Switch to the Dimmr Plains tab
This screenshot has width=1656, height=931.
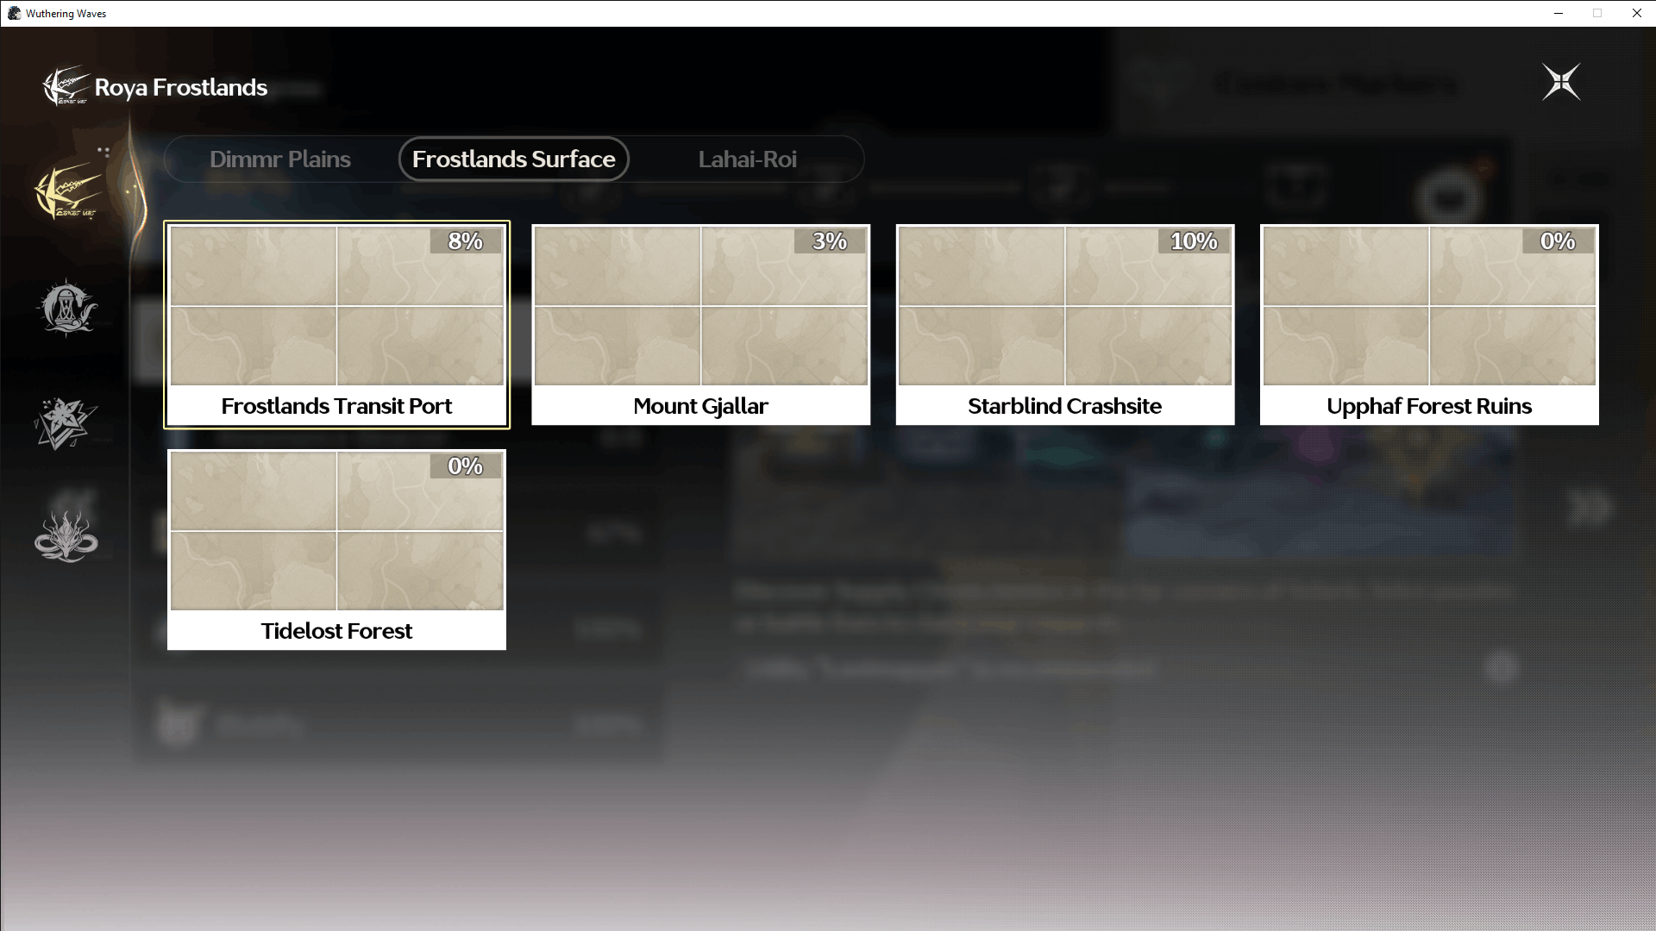click(x=280, y=159)
